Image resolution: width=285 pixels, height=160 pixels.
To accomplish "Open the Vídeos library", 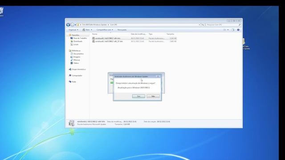I will pos(75,63).
